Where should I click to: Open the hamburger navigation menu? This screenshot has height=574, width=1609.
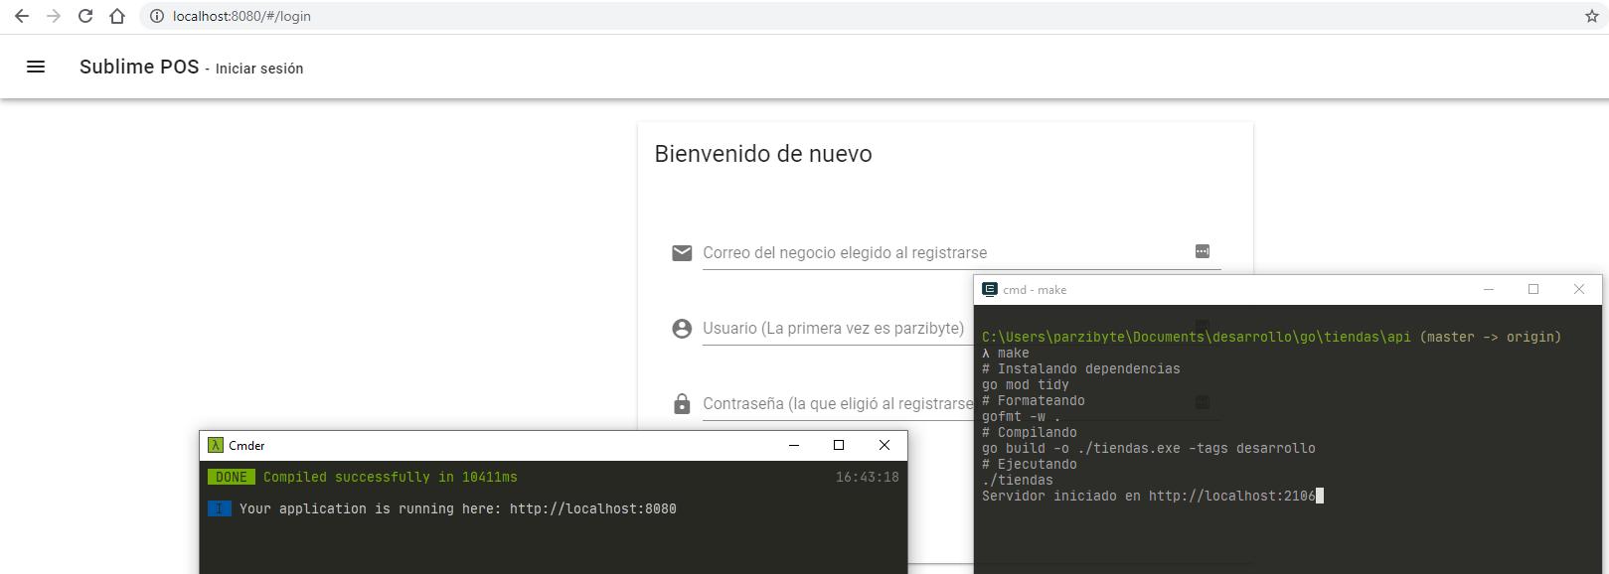pyautogui.click(x=36, y=67)
